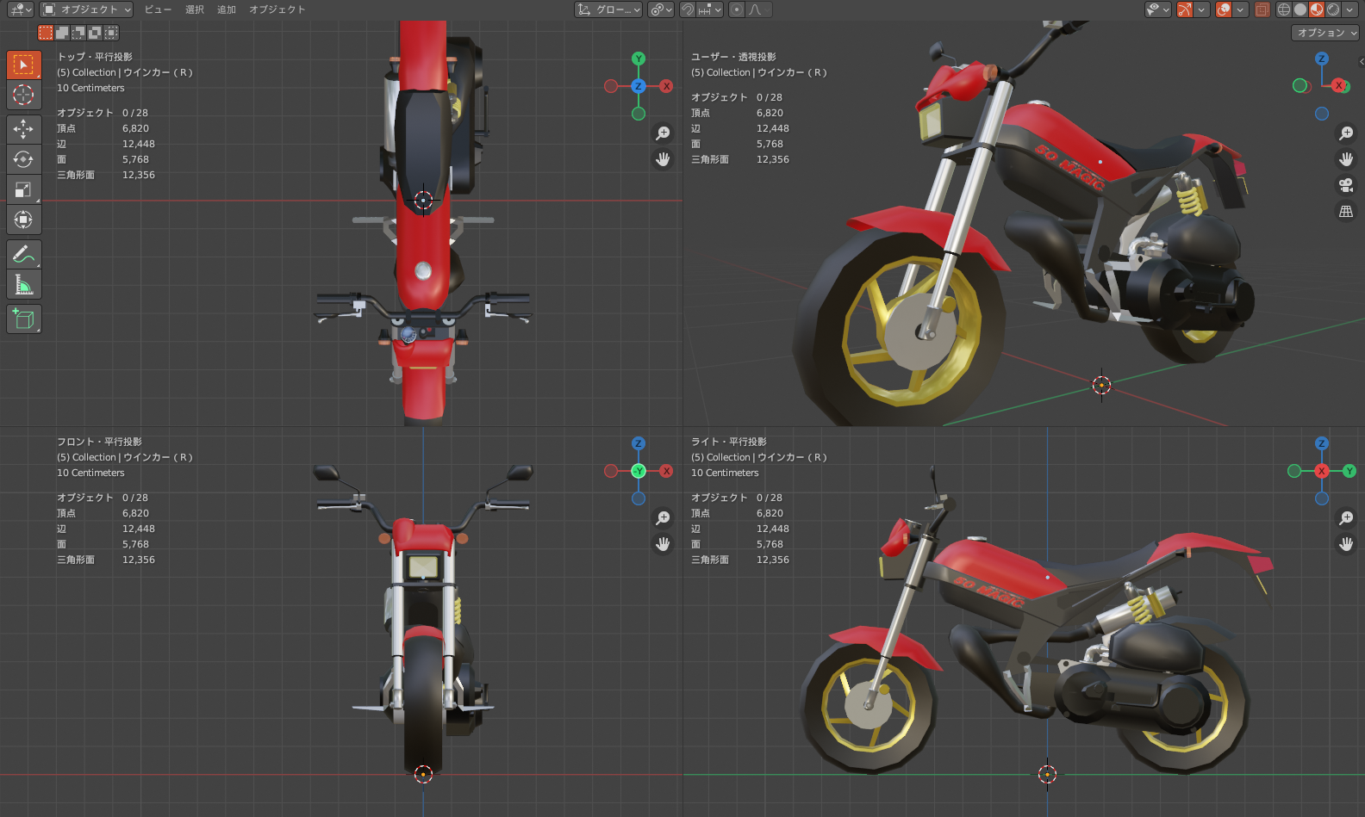The width and height of the screenshot is (1365, 817).
Task: Click pan hand icon in top viewport
Action: click(x=663, y=159)
